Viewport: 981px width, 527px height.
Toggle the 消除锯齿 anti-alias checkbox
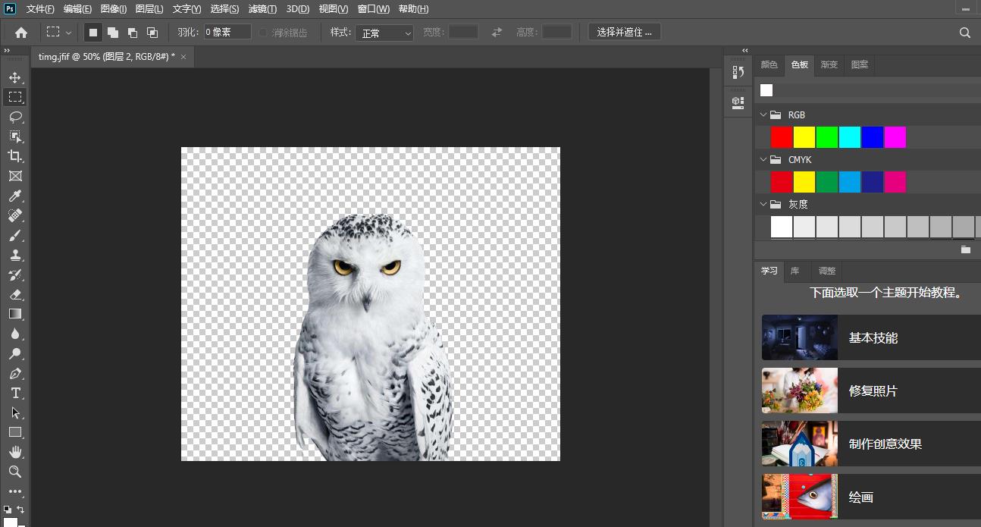[263, 33]
